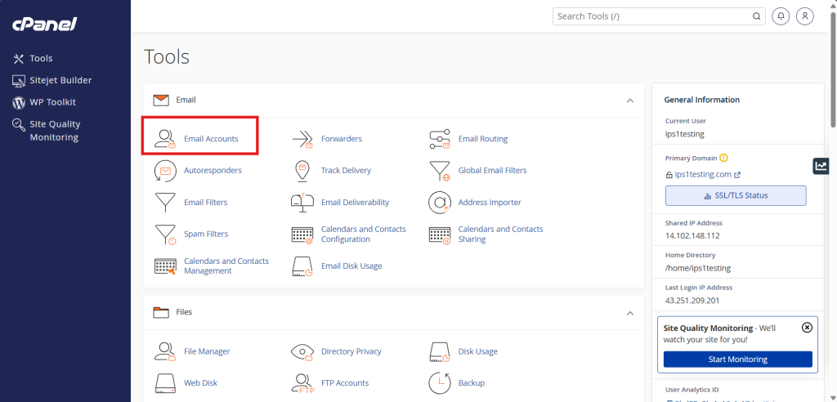Open the Email Disk Usage icon

302,266
